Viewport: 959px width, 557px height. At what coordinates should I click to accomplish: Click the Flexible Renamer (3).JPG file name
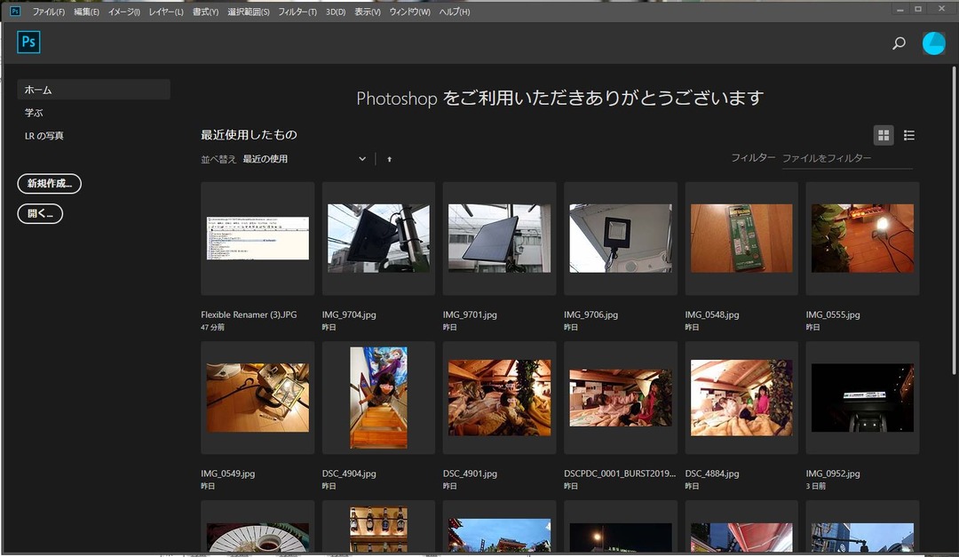pyautogui.click(x=249, y=314)
